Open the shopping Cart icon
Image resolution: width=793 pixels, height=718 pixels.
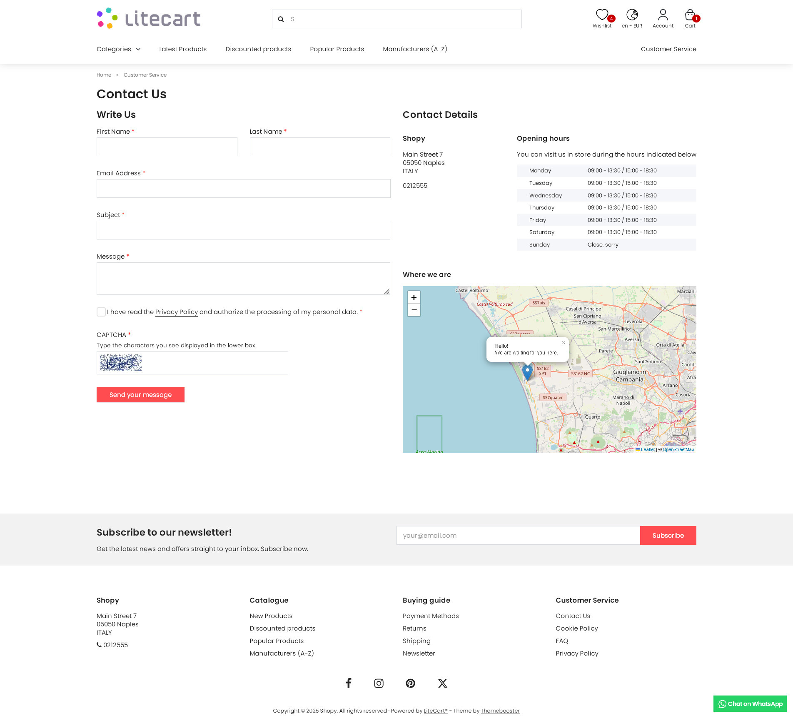(690, 15)
